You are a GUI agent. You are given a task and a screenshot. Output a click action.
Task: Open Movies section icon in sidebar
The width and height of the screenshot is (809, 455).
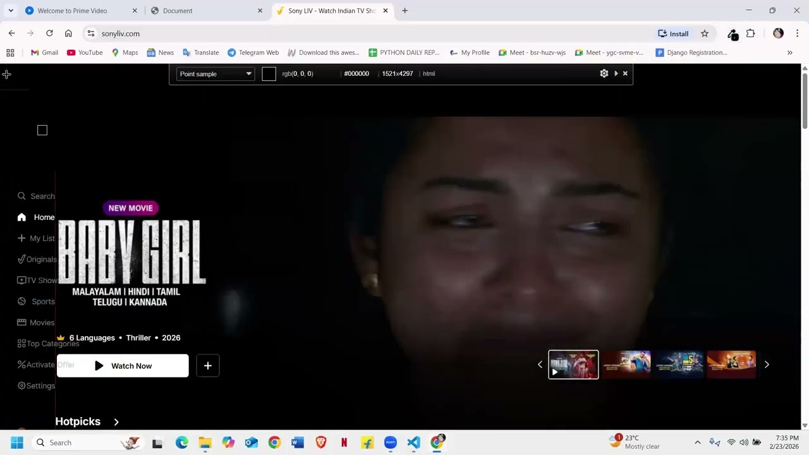pos(21,322)
